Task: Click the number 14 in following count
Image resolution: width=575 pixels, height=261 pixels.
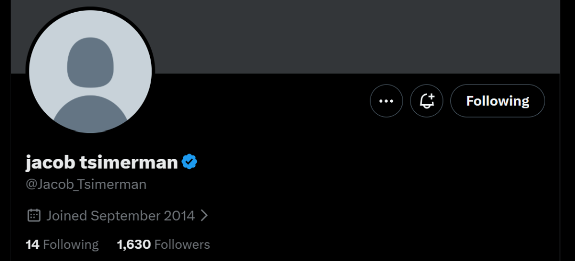Action: coord(32,244)
